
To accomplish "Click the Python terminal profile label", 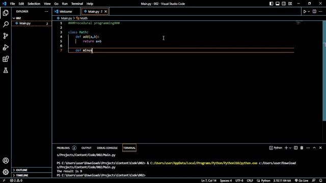I will 276,148.
